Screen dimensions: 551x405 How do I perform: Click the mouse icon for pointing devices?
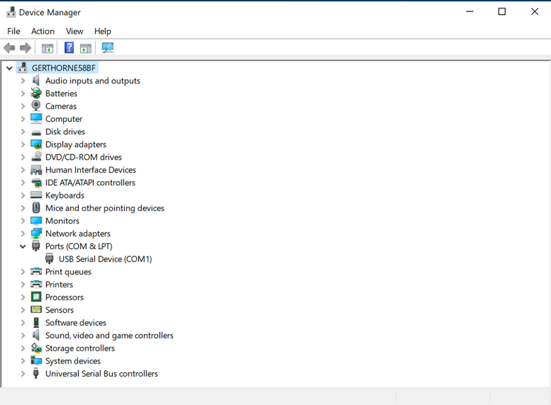(36, 207)
